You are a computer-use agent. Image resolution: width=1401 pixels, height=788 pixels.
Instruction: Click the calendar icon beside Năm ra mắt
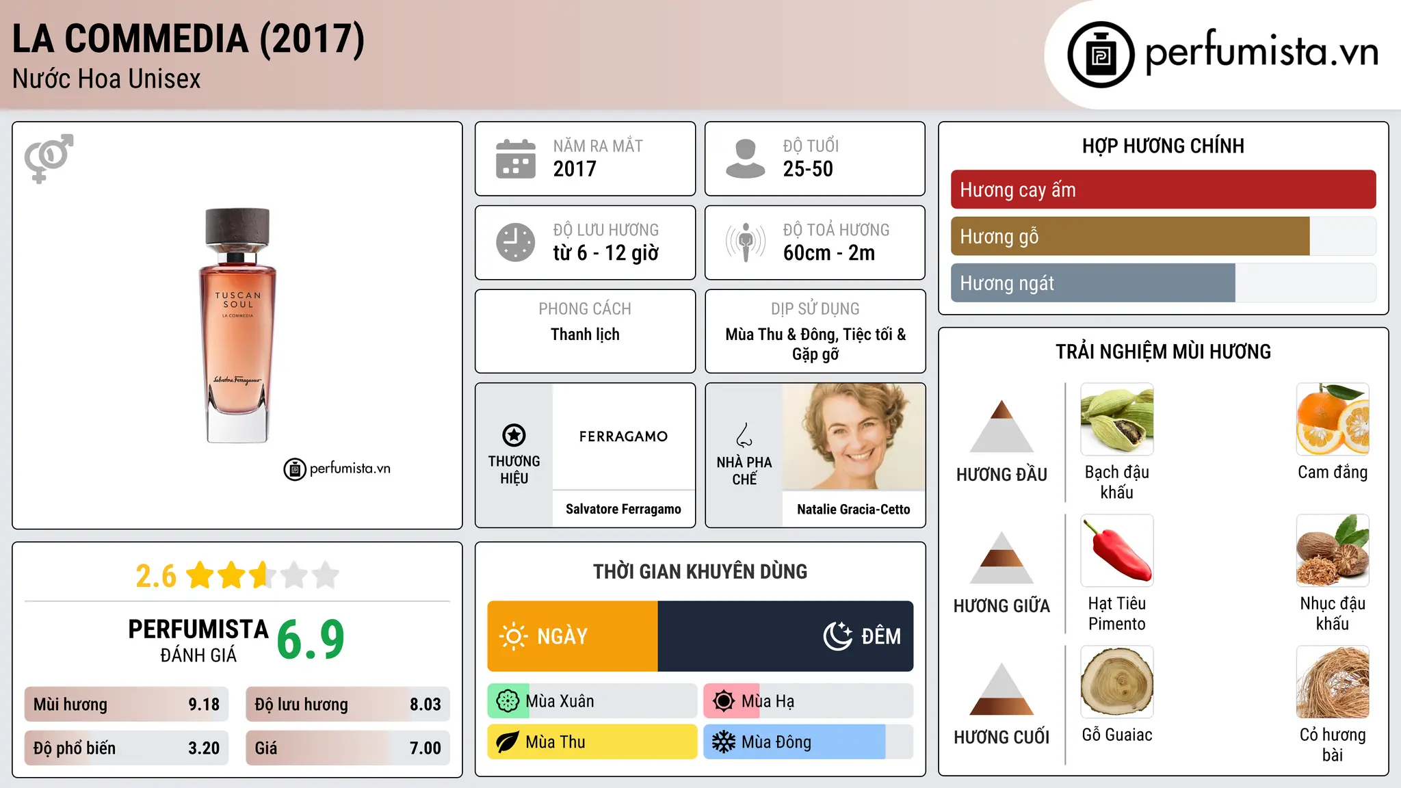516,159
